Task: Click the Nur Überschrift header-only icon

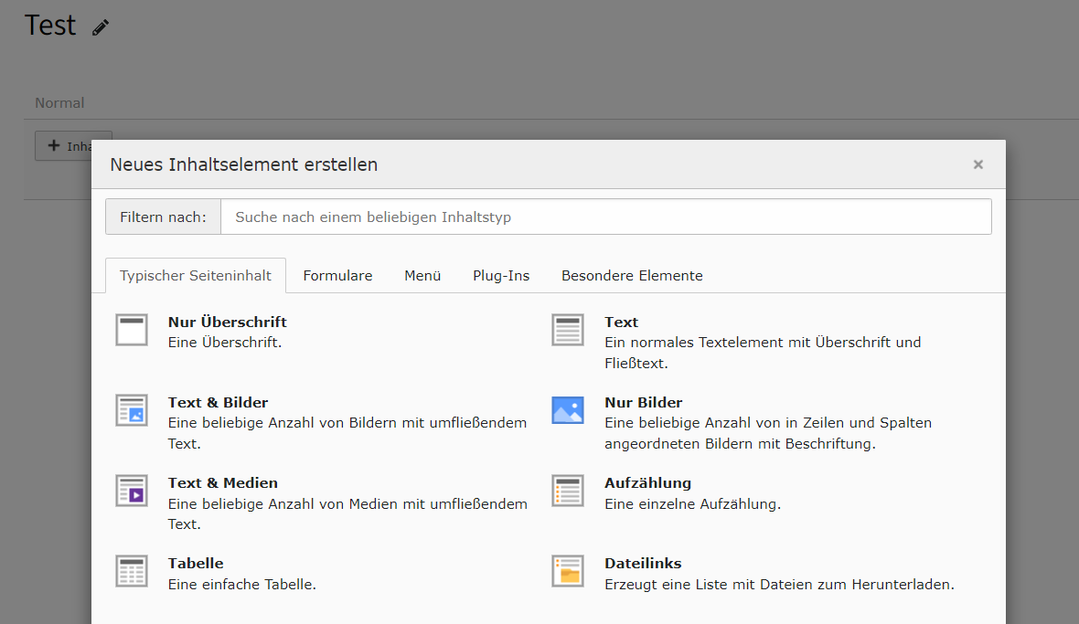Action: [132, 330]
